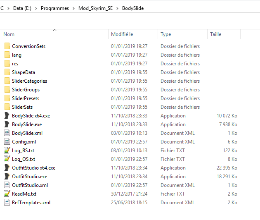Expand the chevron after Data (E:)
The width and height of the screenshot is (260, 220).
tap(36, 8)
